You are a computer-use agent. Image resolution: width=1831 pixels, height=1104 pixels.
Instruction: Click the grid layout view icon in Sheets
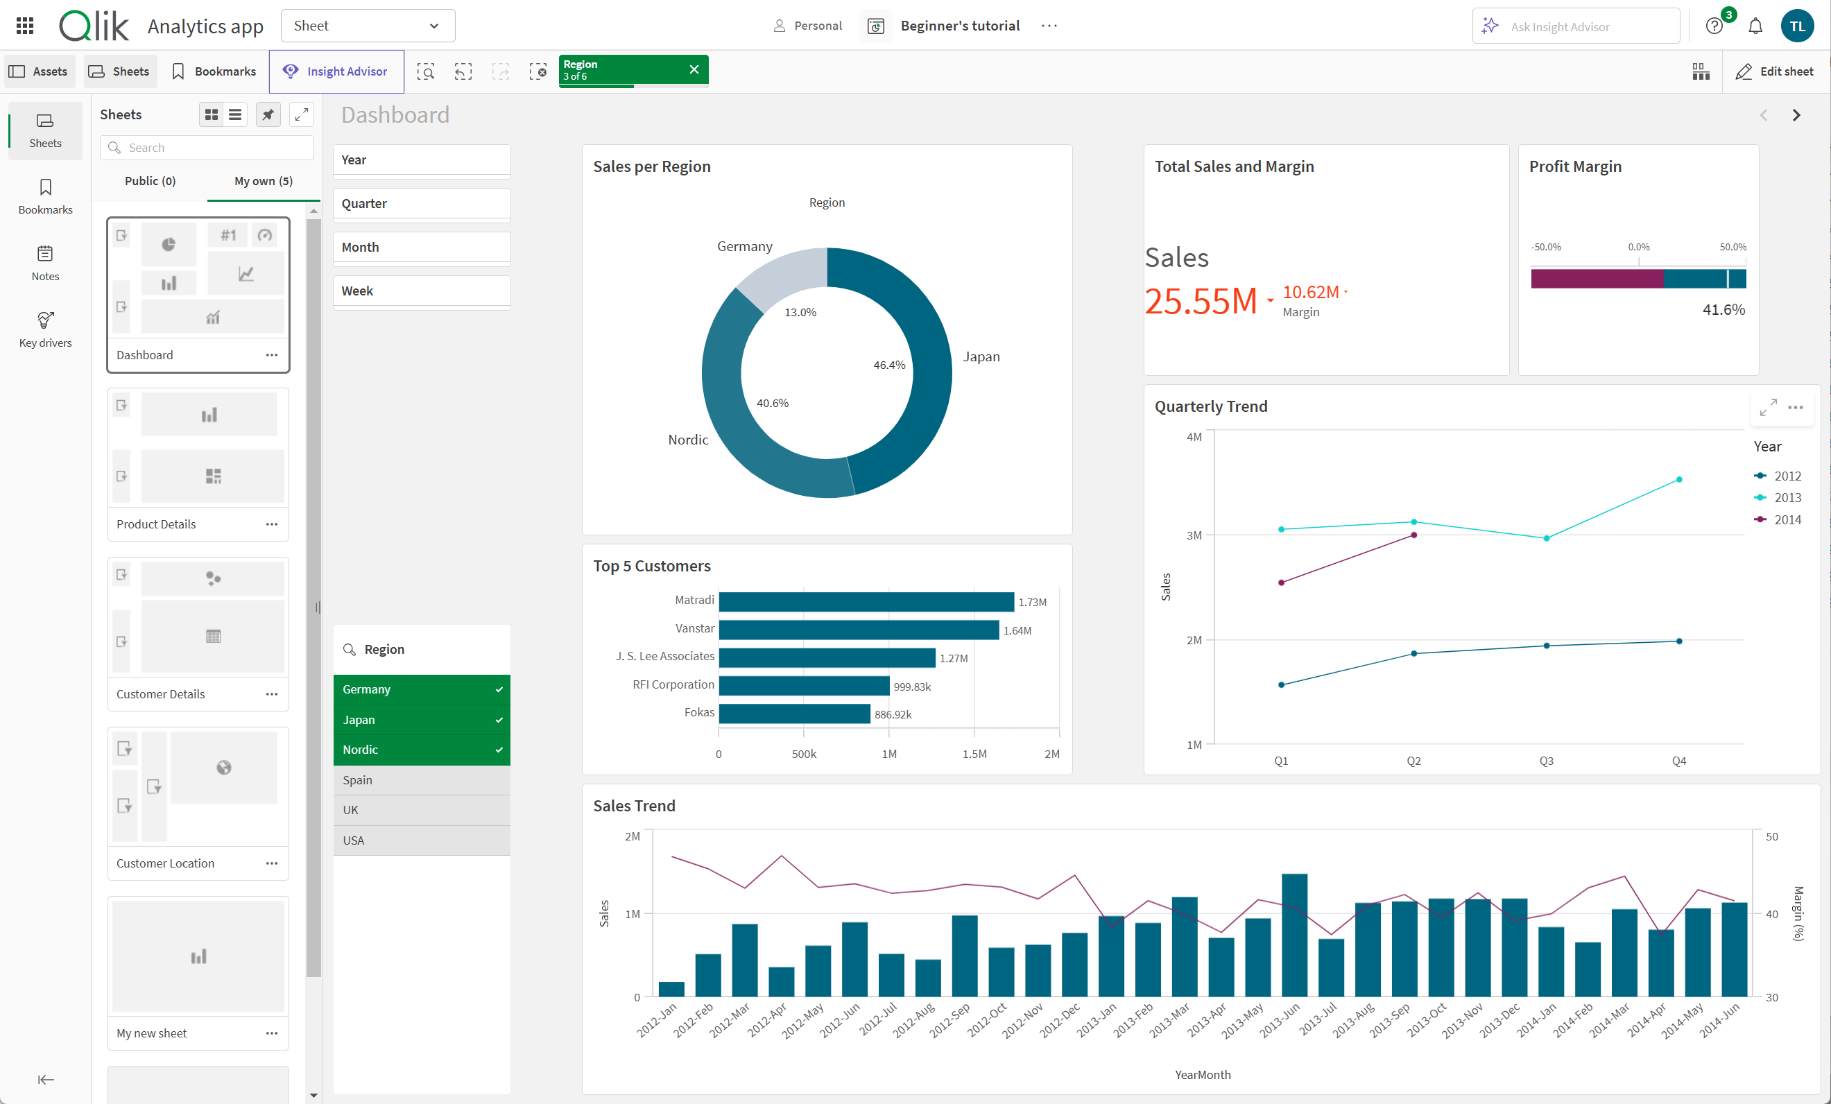click(x=209, y=115)
